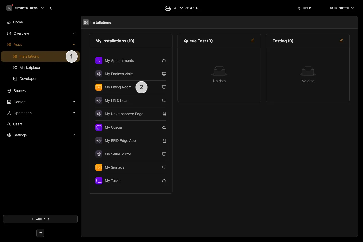Edit the Queue Test group via pencil icon
Screen dimensions: 363x242
click(253, 40)
